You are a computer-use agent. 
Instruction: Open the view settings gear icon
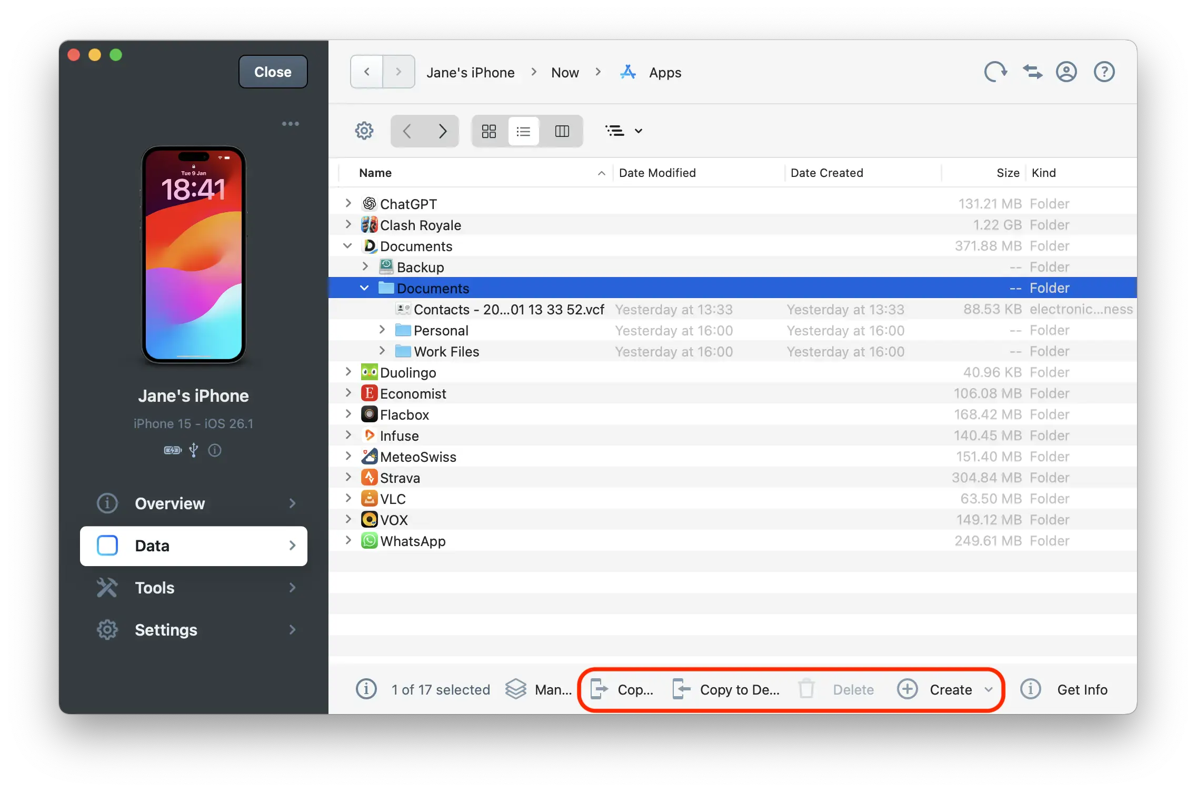coord(364,131)
